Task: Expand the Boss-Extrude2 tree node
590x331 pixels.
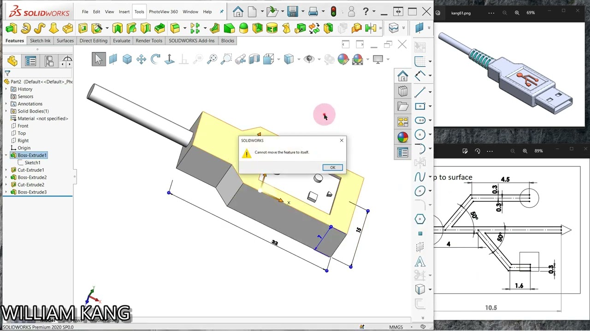Action: [x=6, y=177]
